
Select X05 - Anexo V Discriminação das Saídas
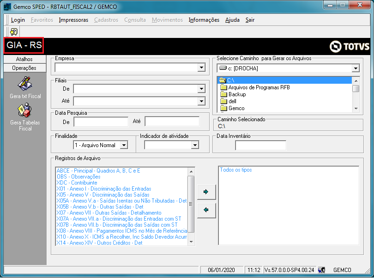(103, 195)
